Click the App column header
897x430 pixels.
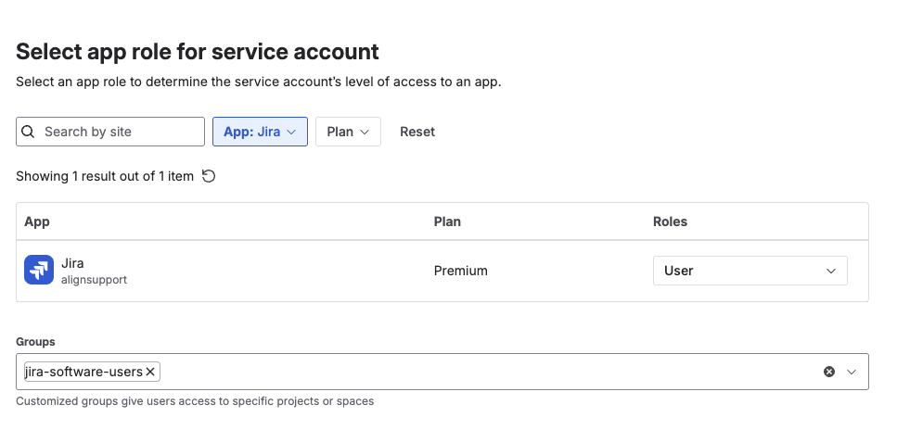[37, 221]
